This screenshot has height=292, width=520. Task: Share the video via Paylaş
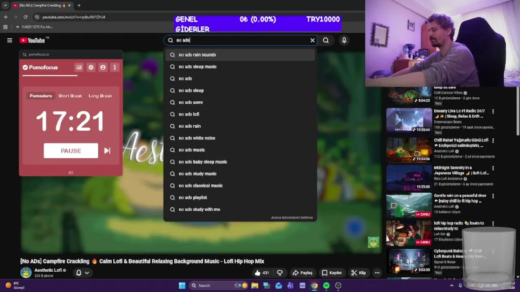click(303, 273)
